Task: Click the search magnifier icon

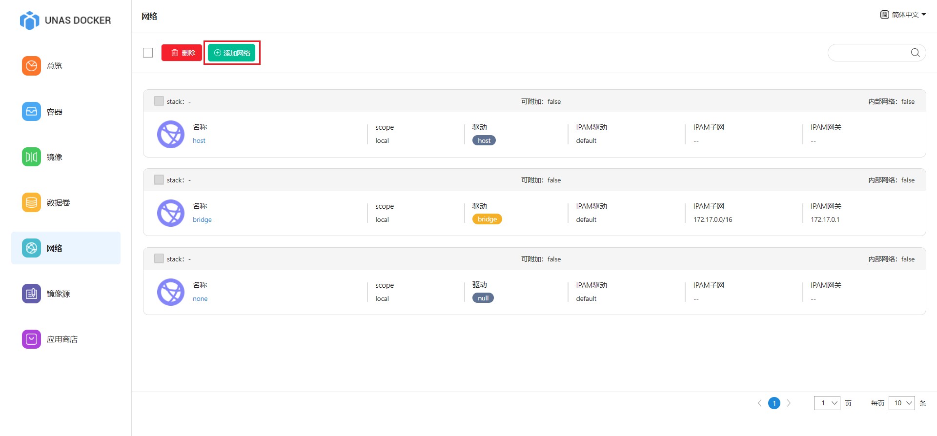Action: (915, 53)
